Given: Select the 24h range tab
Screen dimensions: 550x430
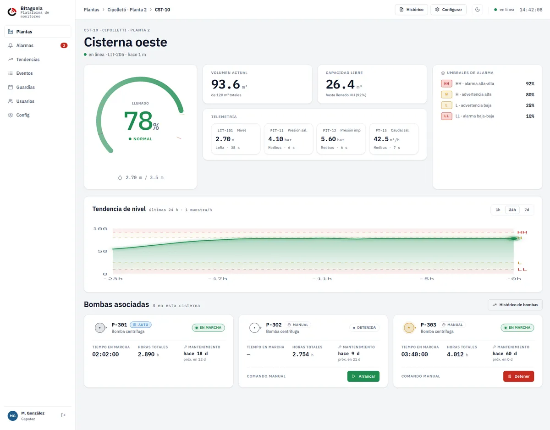Looking at the screenshot, I should 512,210.
